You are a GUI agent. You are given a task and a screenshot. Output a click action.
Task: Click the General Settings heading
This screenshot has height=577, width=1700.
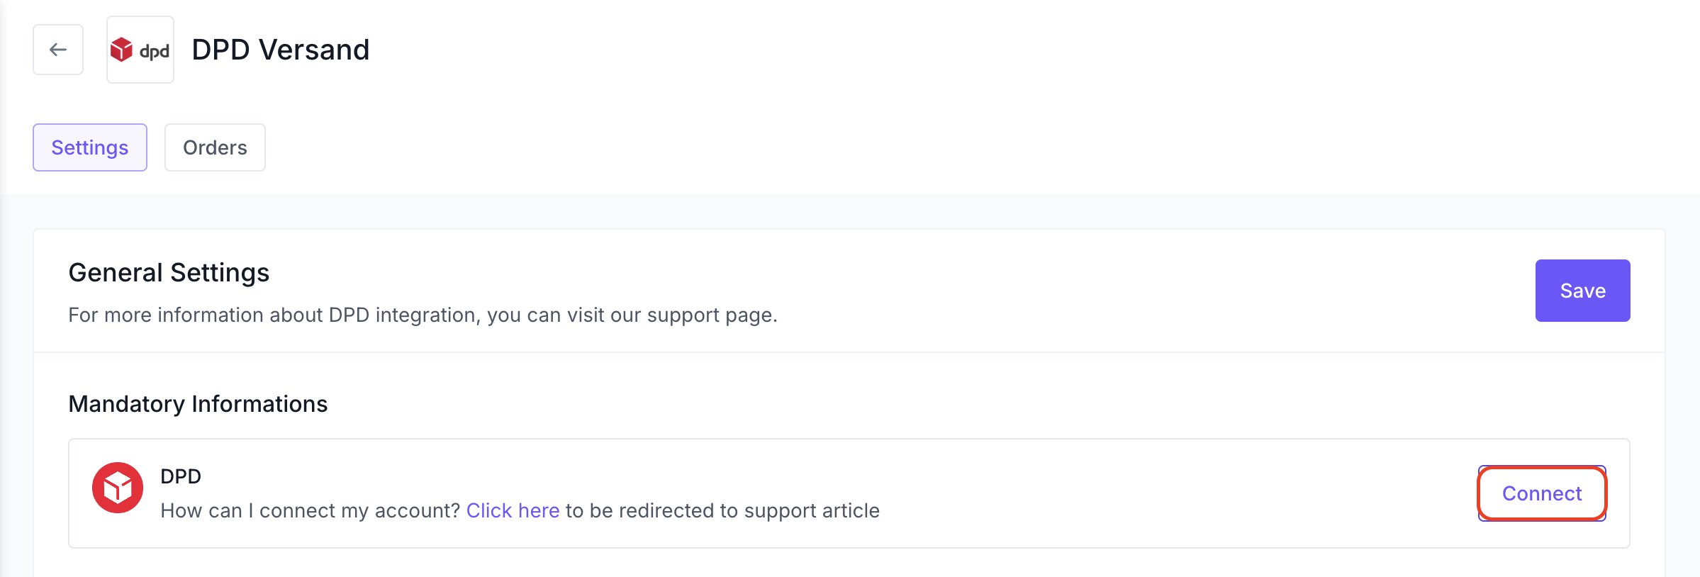(169, 272)
